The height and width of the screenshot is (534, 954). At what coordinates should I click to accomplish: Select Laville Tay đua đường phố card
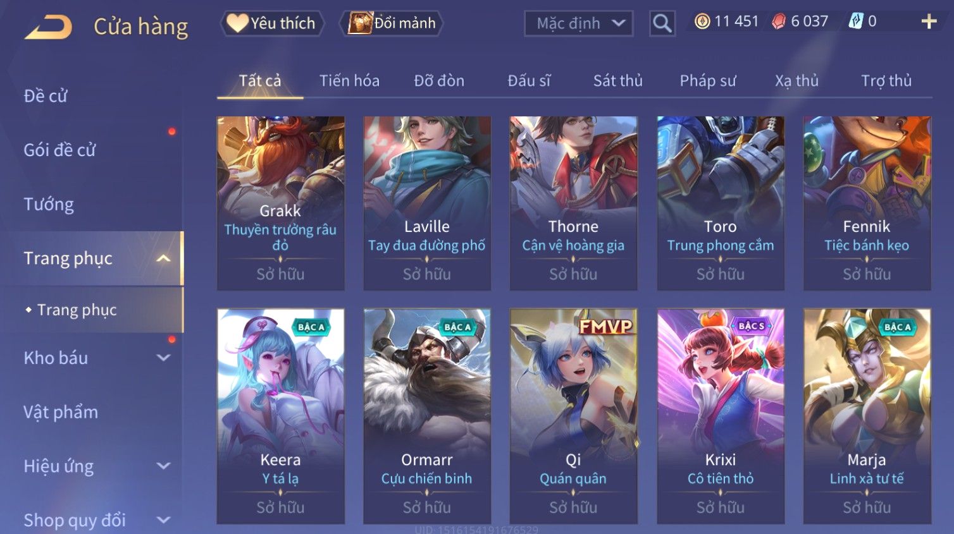tap(427, 203)
